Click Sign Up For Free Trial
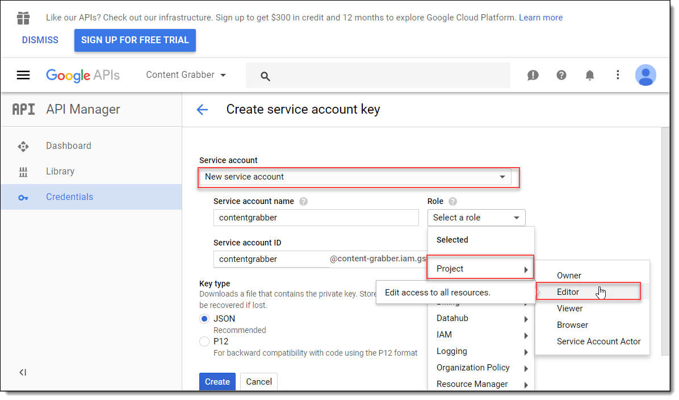The width and height of the screenshot is (679, 400). pyautogui.click(x=135, y=40)
